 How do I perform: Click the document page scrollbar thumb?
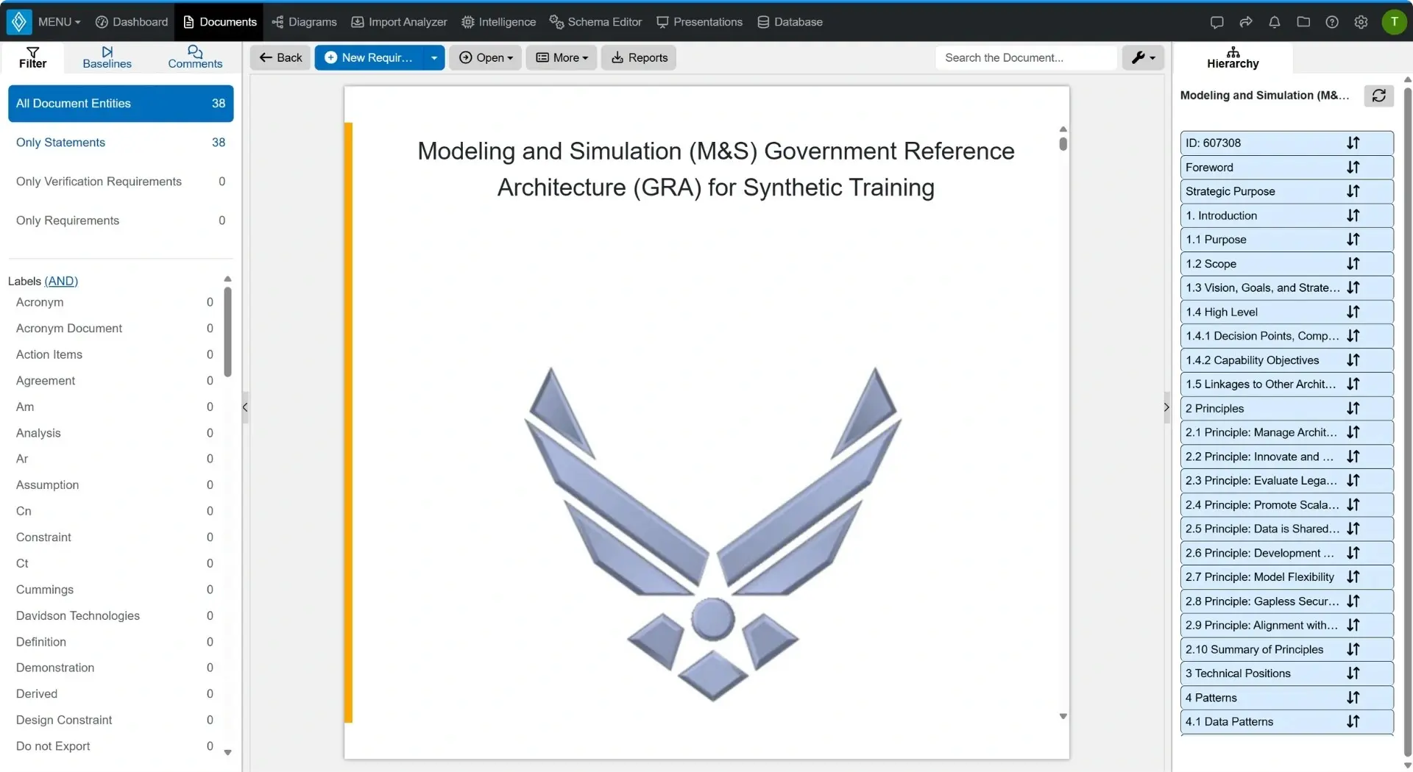[x=1063, y=143]
